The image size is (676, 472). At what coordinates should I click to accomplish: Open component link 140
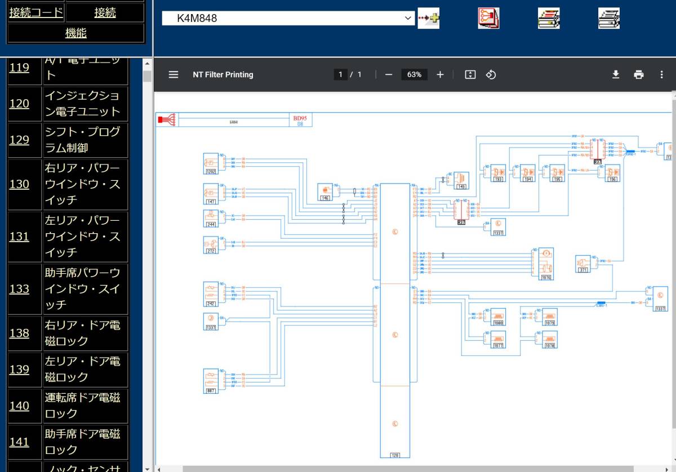[19, 406]
